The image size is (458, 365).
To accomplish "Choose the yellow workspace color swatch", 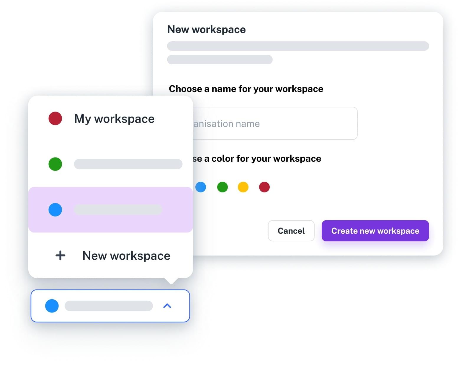I will coord(243,187).
